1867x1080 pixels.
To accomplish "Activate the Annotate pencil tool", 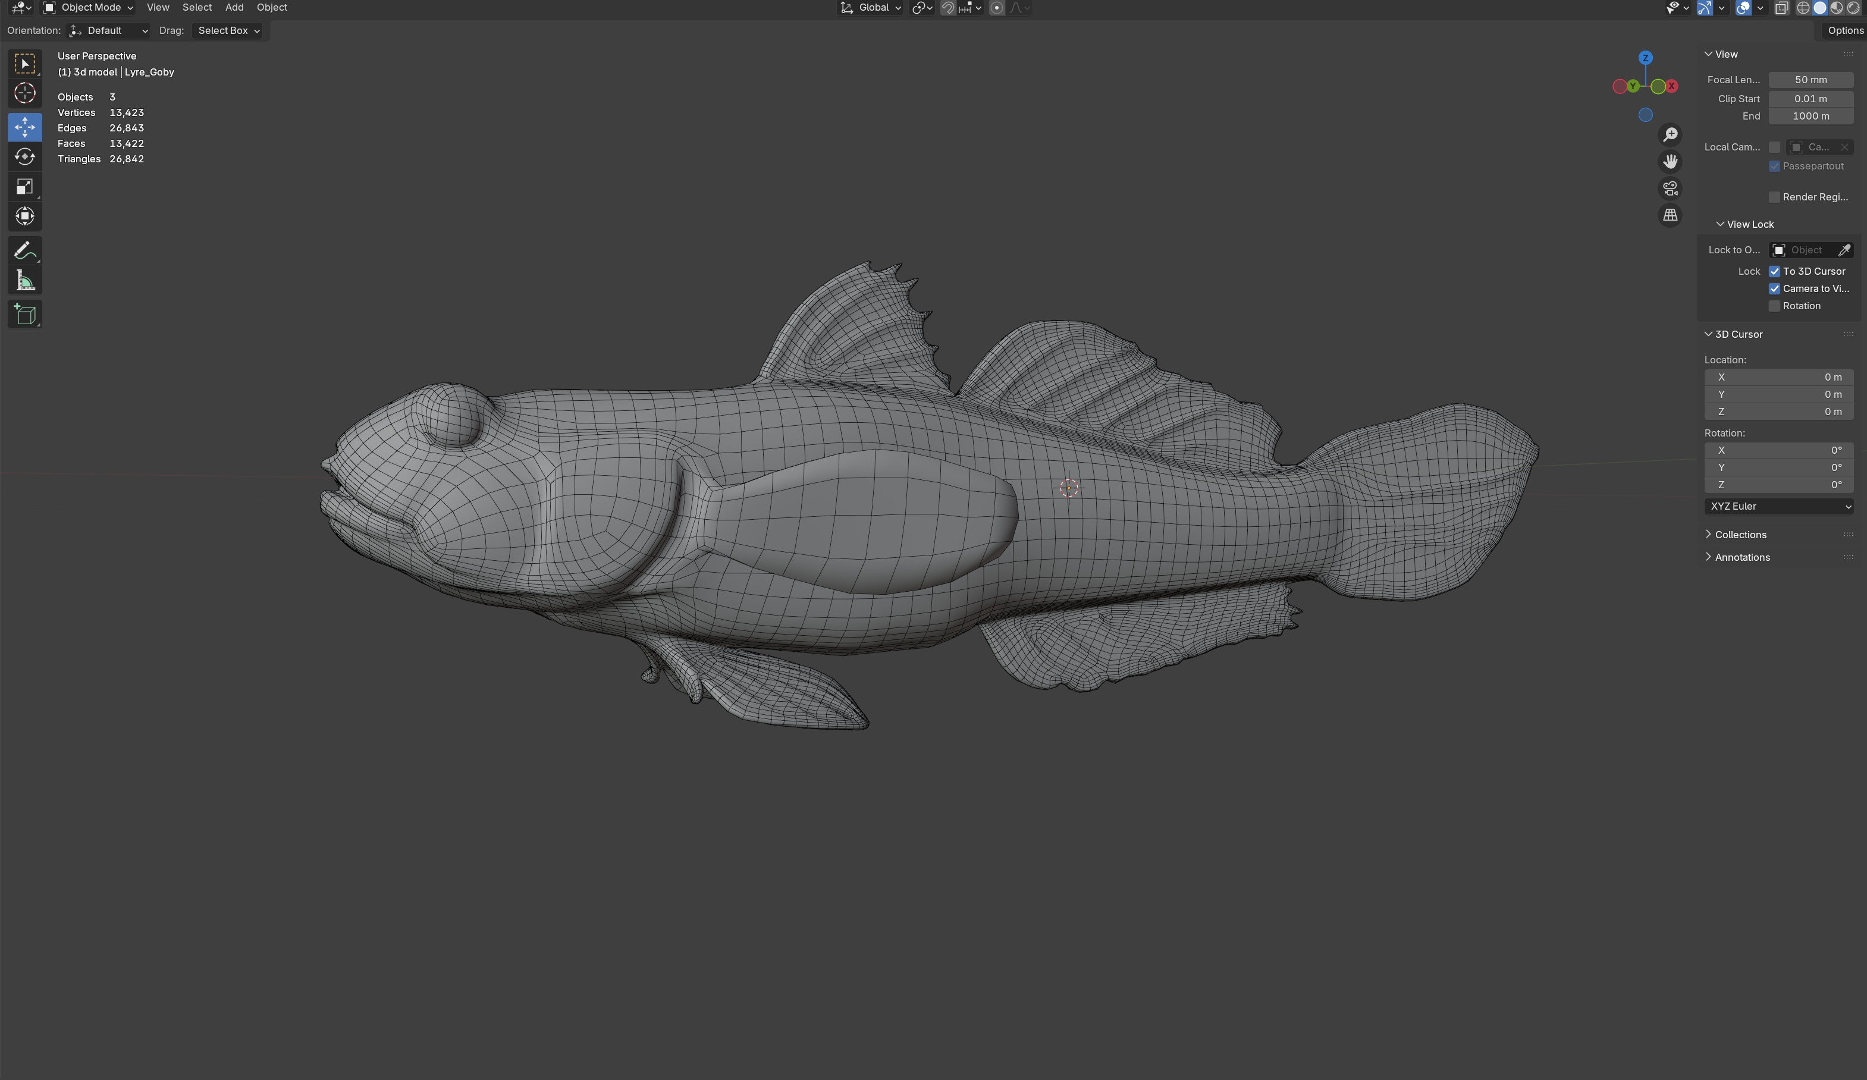I will point(24,251).
